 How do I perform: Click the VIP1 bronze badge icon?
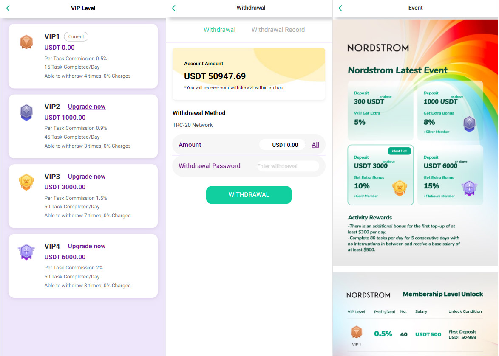point(26,42)
